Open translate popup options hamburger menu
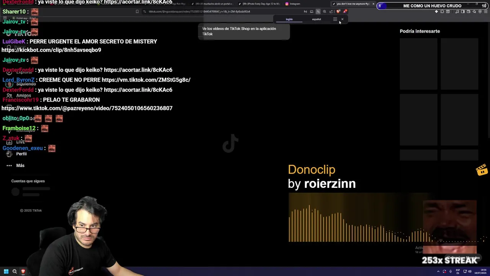Image resolution: width=490 pixels, height=276 pixels. [335, 19]
